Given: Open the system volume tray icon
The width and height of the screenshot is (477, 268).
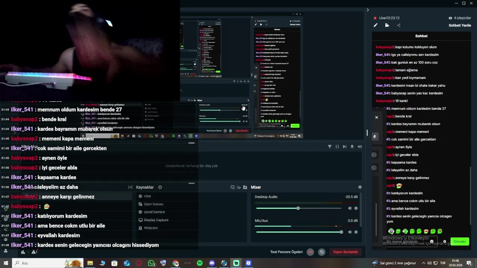Looking at the screenshot, I should [430, 263].
